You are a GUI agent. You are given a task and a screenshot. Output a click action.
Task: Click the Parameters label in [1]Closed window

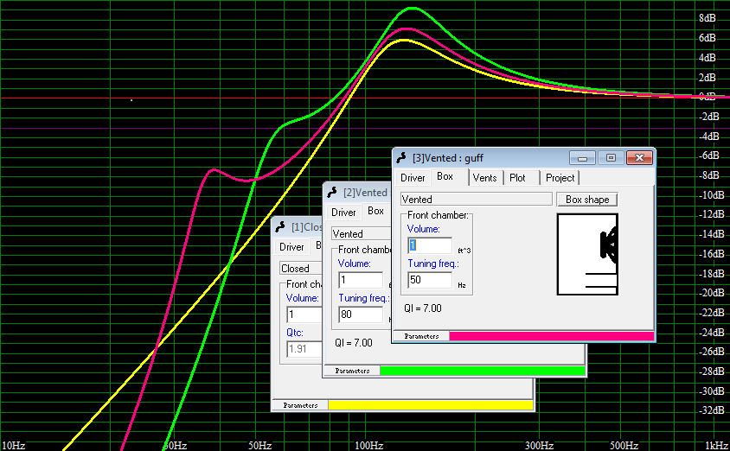tap(300, 405)
